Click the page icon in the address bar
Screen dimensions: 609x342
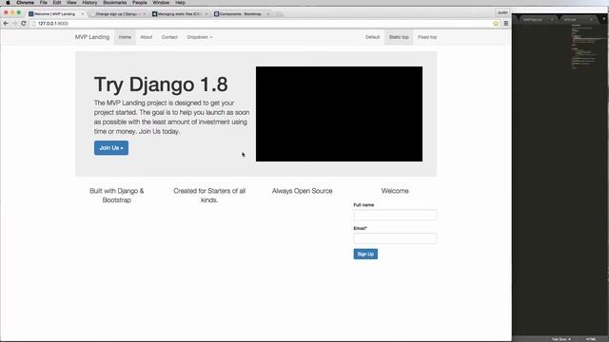click(x=33, y=23)
